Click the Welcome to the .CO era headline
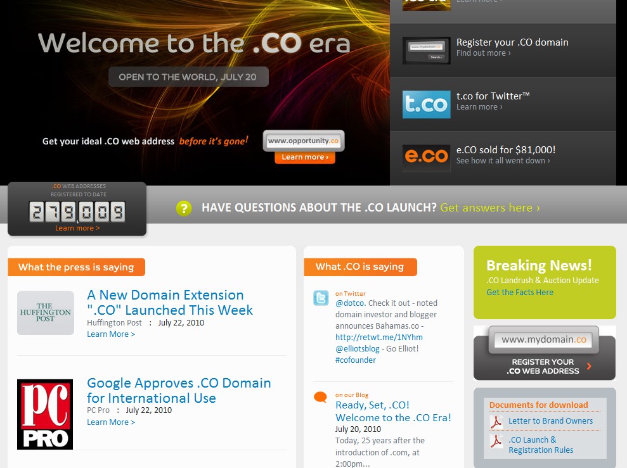This screenshot has height=468, width=627. 195,43
